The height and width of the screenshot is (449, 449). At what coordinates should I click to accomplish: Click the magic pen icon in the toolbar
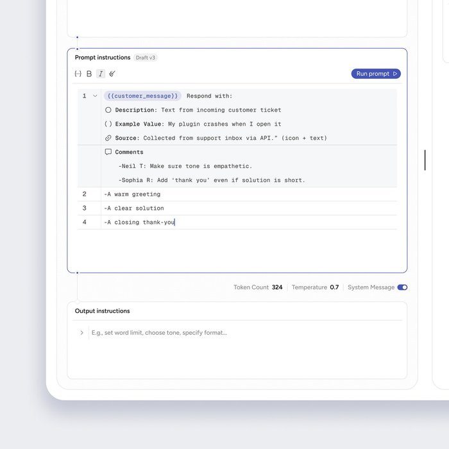112,74
